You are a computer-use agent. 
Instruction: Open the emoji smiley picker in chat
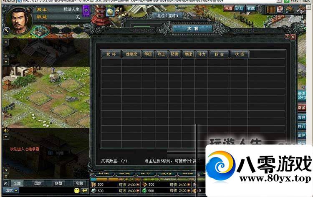point(77,190)
